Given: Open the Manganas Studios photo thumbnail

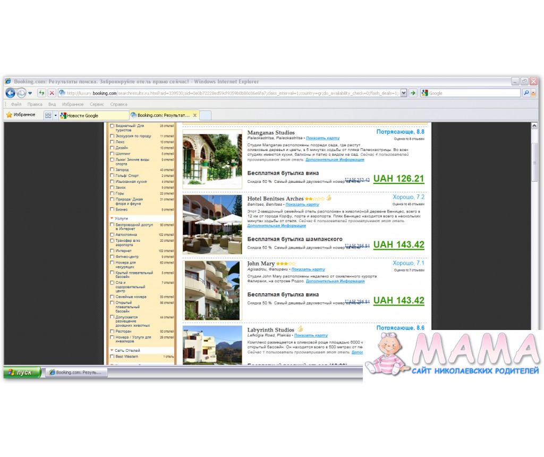Looking at the screenshot, I should pyautogui.click(x=212, y=158).
